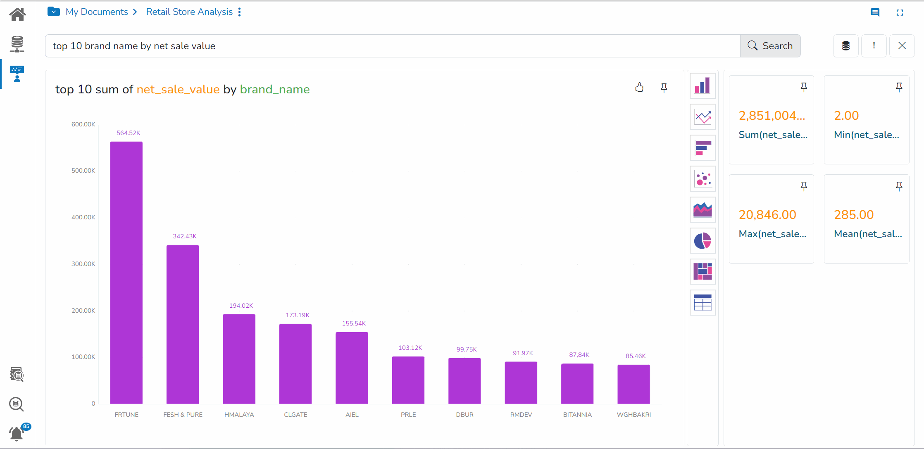Screen dimensions: 924x449
Task: Click the exclamation info button
Action: (x=874, y=46)
